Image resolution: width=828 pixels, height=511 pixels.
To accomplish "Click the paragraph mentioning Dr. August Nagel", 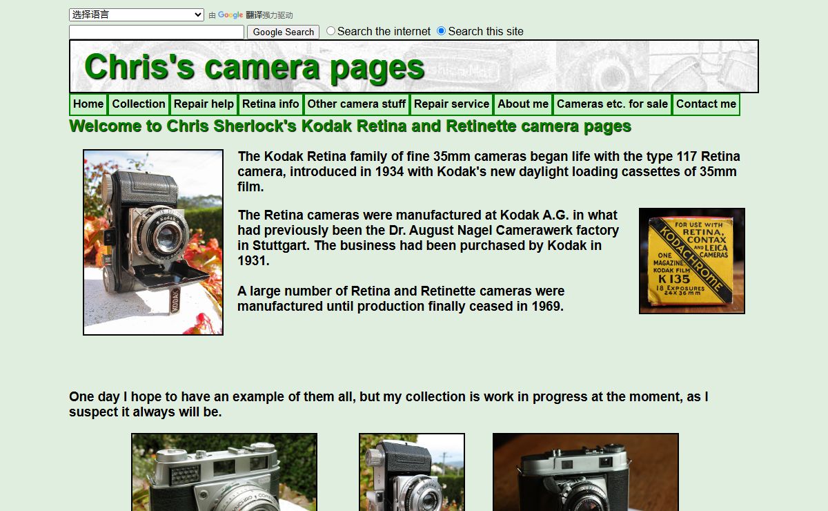I will click(428, 238).
